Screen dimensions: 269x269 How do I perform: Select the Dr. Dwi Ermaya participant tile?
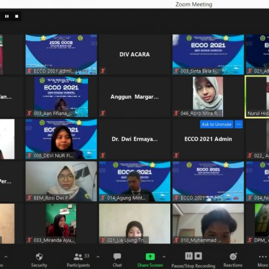[134, 139]
